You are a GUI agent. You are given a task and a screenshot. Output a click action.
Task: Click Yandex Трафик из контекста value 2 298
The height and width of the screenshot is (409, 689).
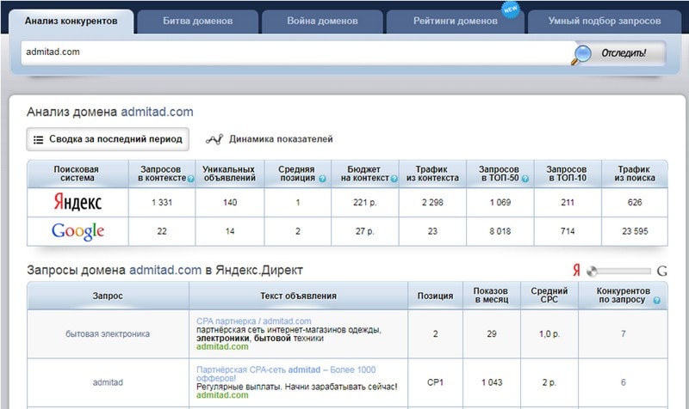tap(432, 203)
